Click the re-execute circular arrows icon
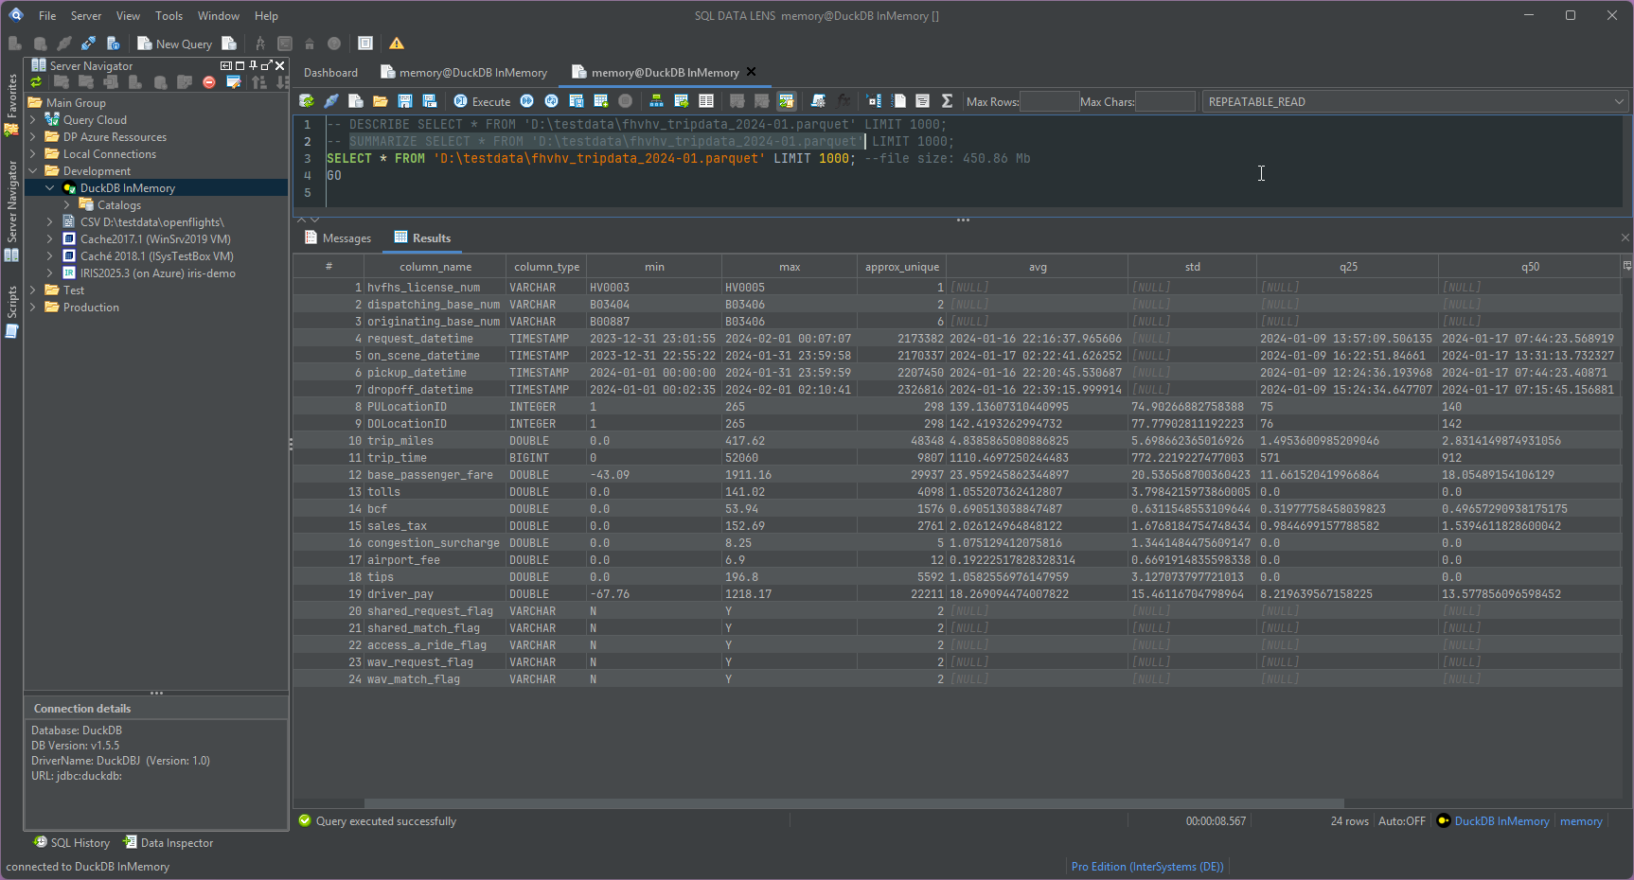 point(552,101)
